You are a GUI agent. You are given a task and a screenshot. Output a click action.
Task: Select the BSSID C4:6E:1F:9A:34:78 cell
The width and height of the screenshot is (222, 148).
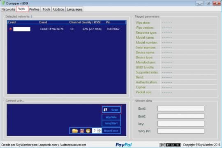point(52,29)
